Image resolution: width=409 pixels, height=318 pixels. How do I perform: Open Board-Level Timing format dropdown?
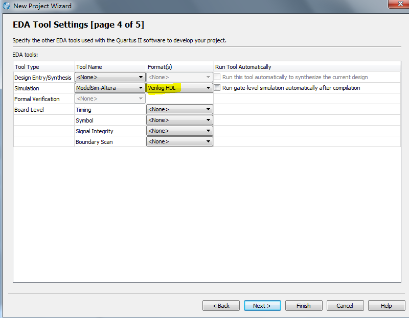coord(179,109)
